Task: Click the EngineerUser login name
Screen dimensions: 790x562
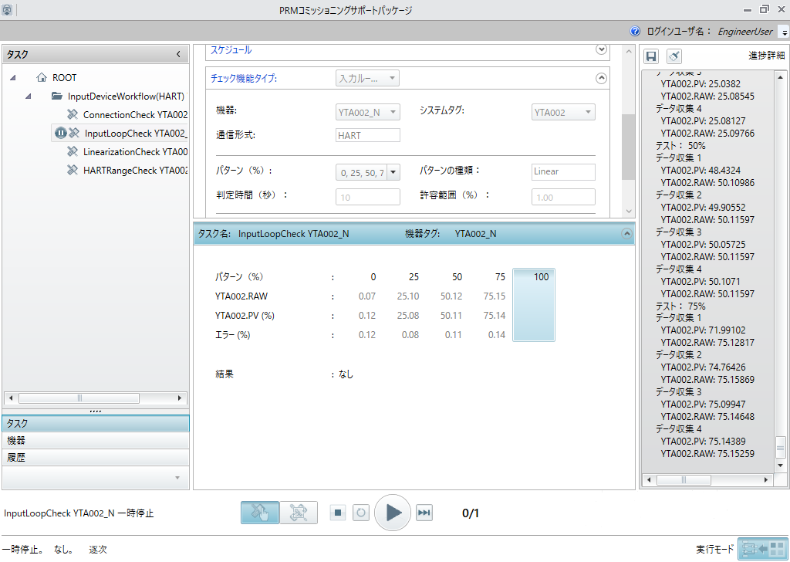Action: click(x=745, y=31)
